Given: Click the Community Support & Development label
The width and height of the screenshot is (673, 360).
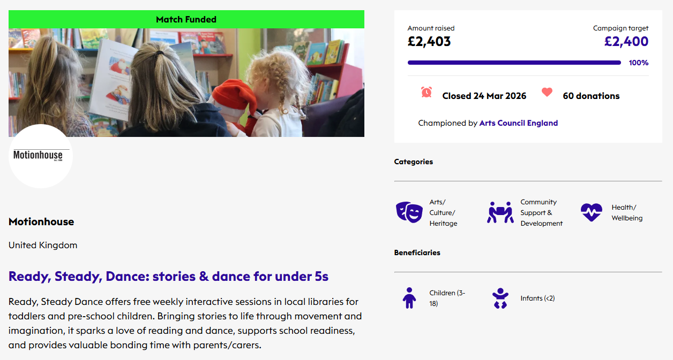Looking at the screenshot, I should pos(541,213).
